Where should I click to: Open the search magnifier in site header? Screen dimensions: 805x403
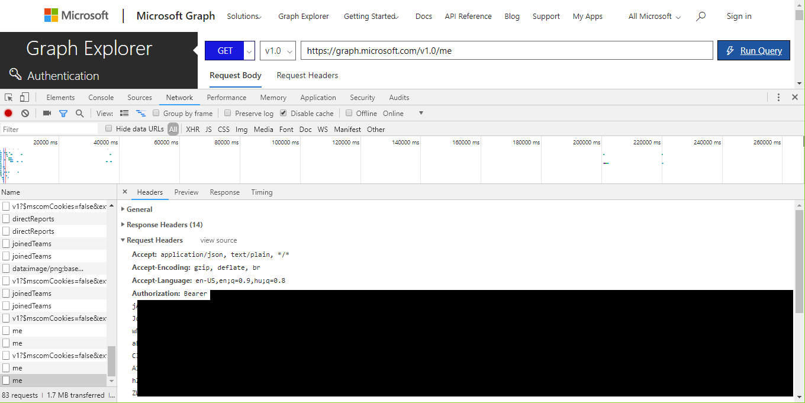coord(701,17)
